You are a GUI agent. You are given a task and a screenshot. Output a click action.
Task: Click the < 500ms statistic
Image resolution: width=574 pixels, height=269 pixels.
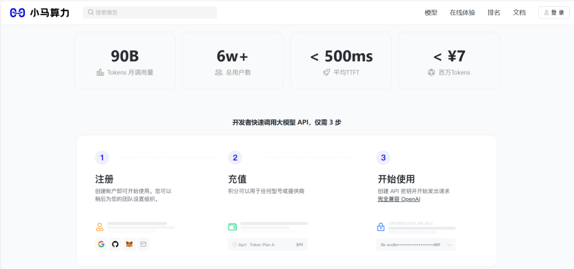point(342,56)
